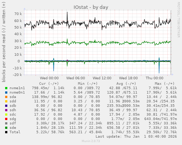Click the '30 k' y-axis label
The image size is (182, 145).
18,41
